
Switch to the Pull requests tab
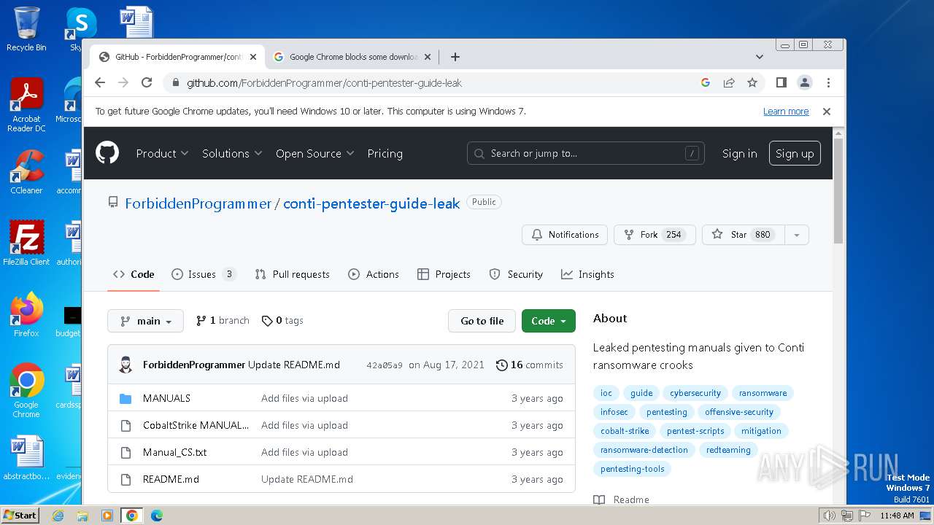click(292, 274)
